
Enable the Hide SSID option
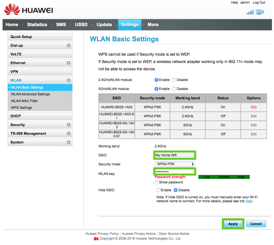tap(158, 190)
